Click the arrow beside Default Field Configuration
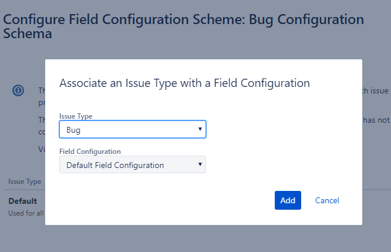Screen dimensions: 391x252 (200, 164)
